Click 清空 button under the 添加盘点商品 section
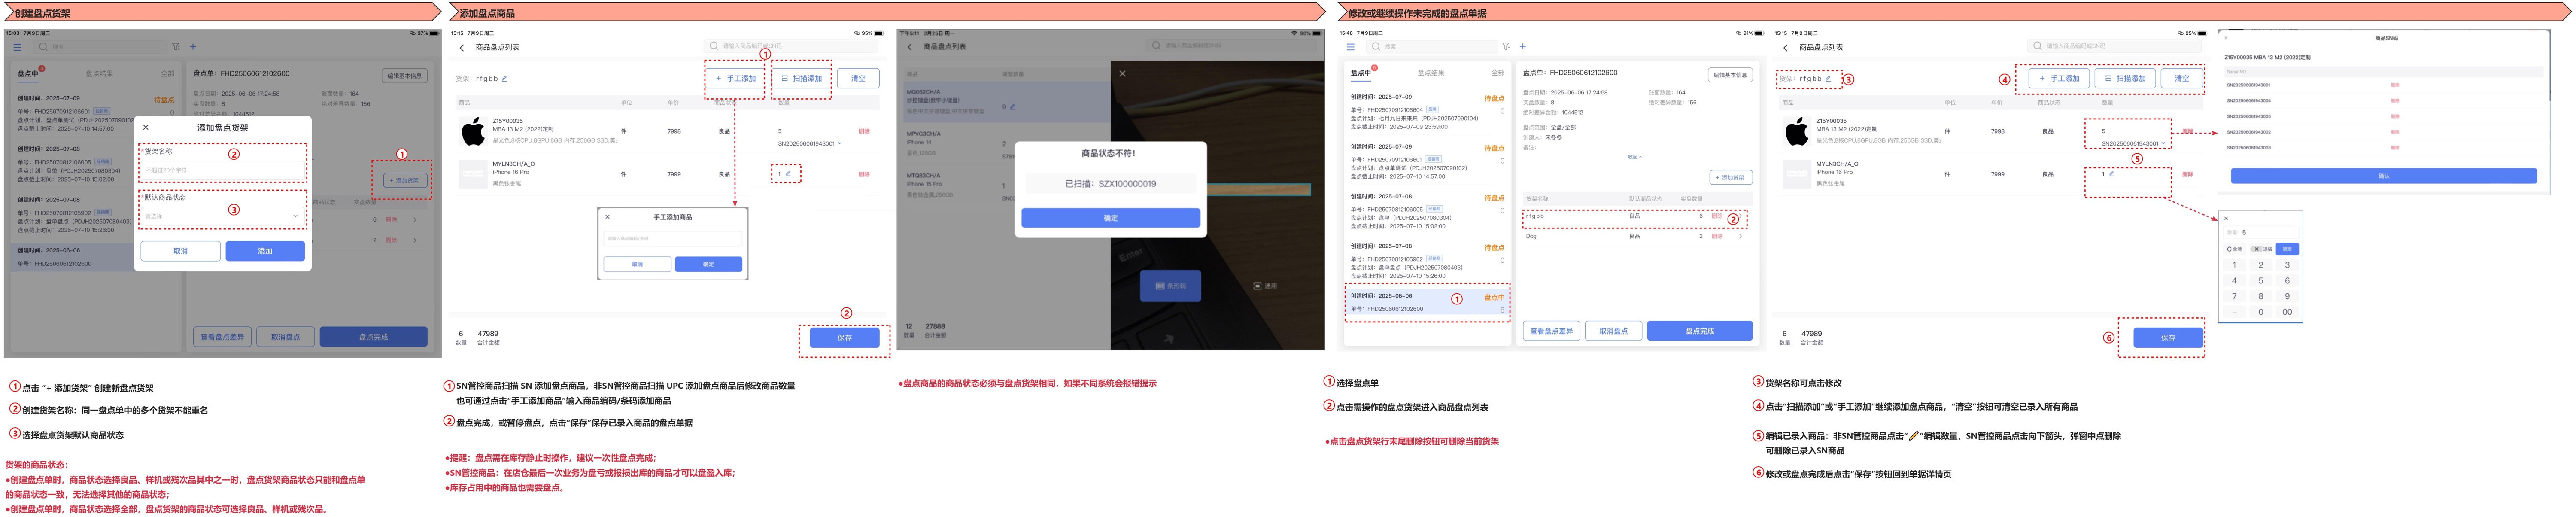This screenshot has height=517, width=2576. click(858, 78)
